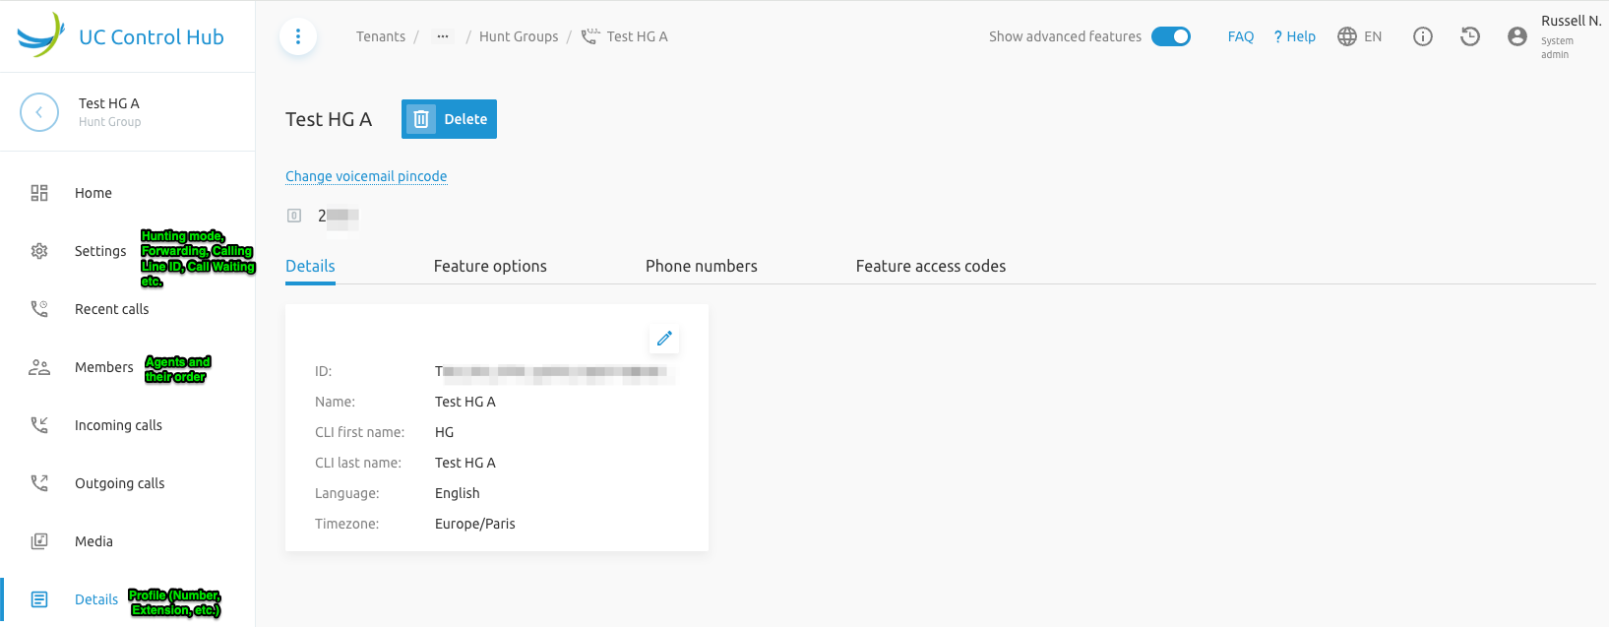This screenshot has height=627, width=1609.
Task: Open the Feature access codes tab
Action: (x=931, y=266)
